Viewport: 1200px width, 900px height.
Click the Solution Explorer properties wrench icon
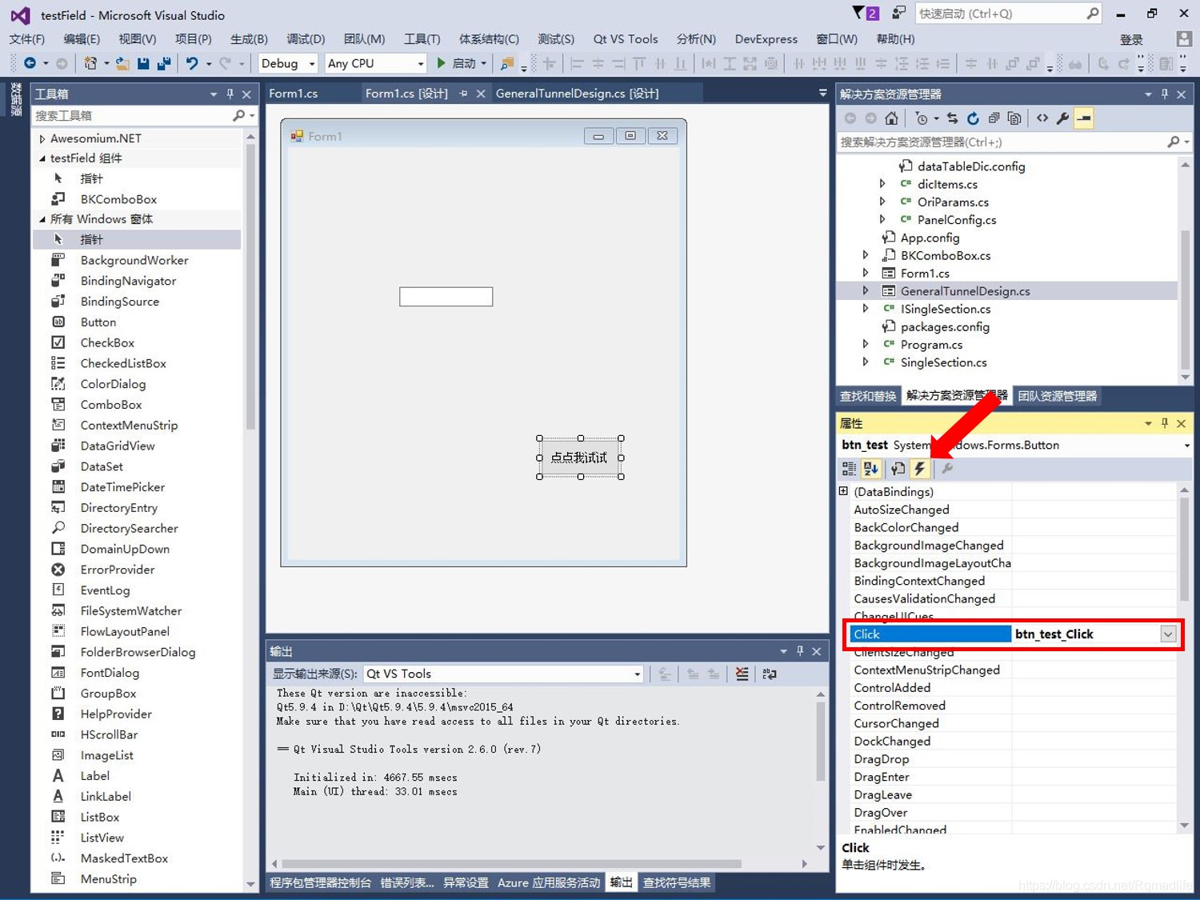pyautogui.click(x=1062, y=118)
